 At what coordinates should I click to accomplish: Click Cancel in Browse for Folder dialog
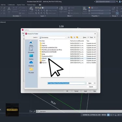pyautogui.click(x=91, y=87)
